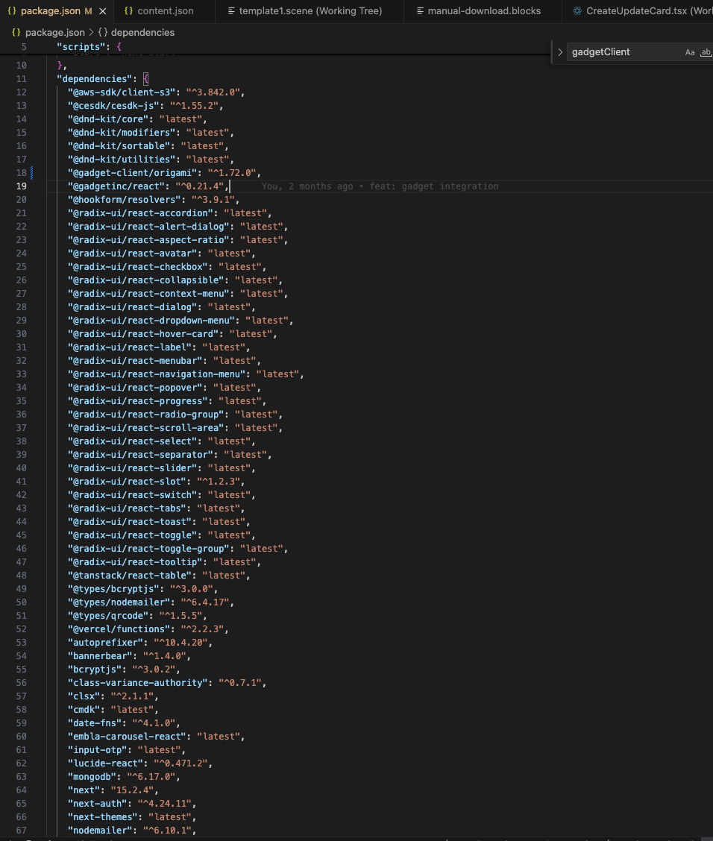Click the git blame note "feat: gadget integration"

coord(434,186)
